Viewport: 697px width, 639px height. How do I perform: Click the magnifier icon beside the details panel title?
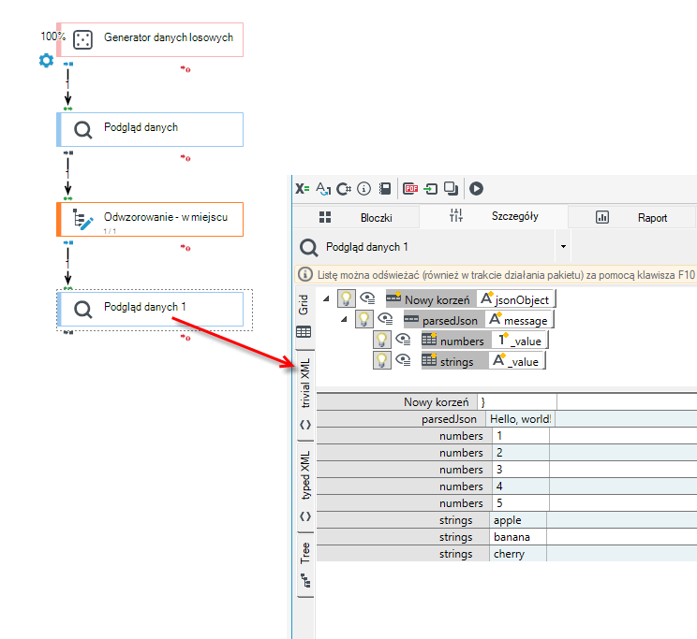[x=308, y=247]
